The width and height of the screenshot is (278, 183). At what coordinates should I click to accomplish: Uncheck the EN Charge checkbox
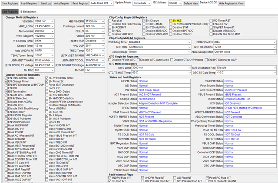tap(144, 20)
